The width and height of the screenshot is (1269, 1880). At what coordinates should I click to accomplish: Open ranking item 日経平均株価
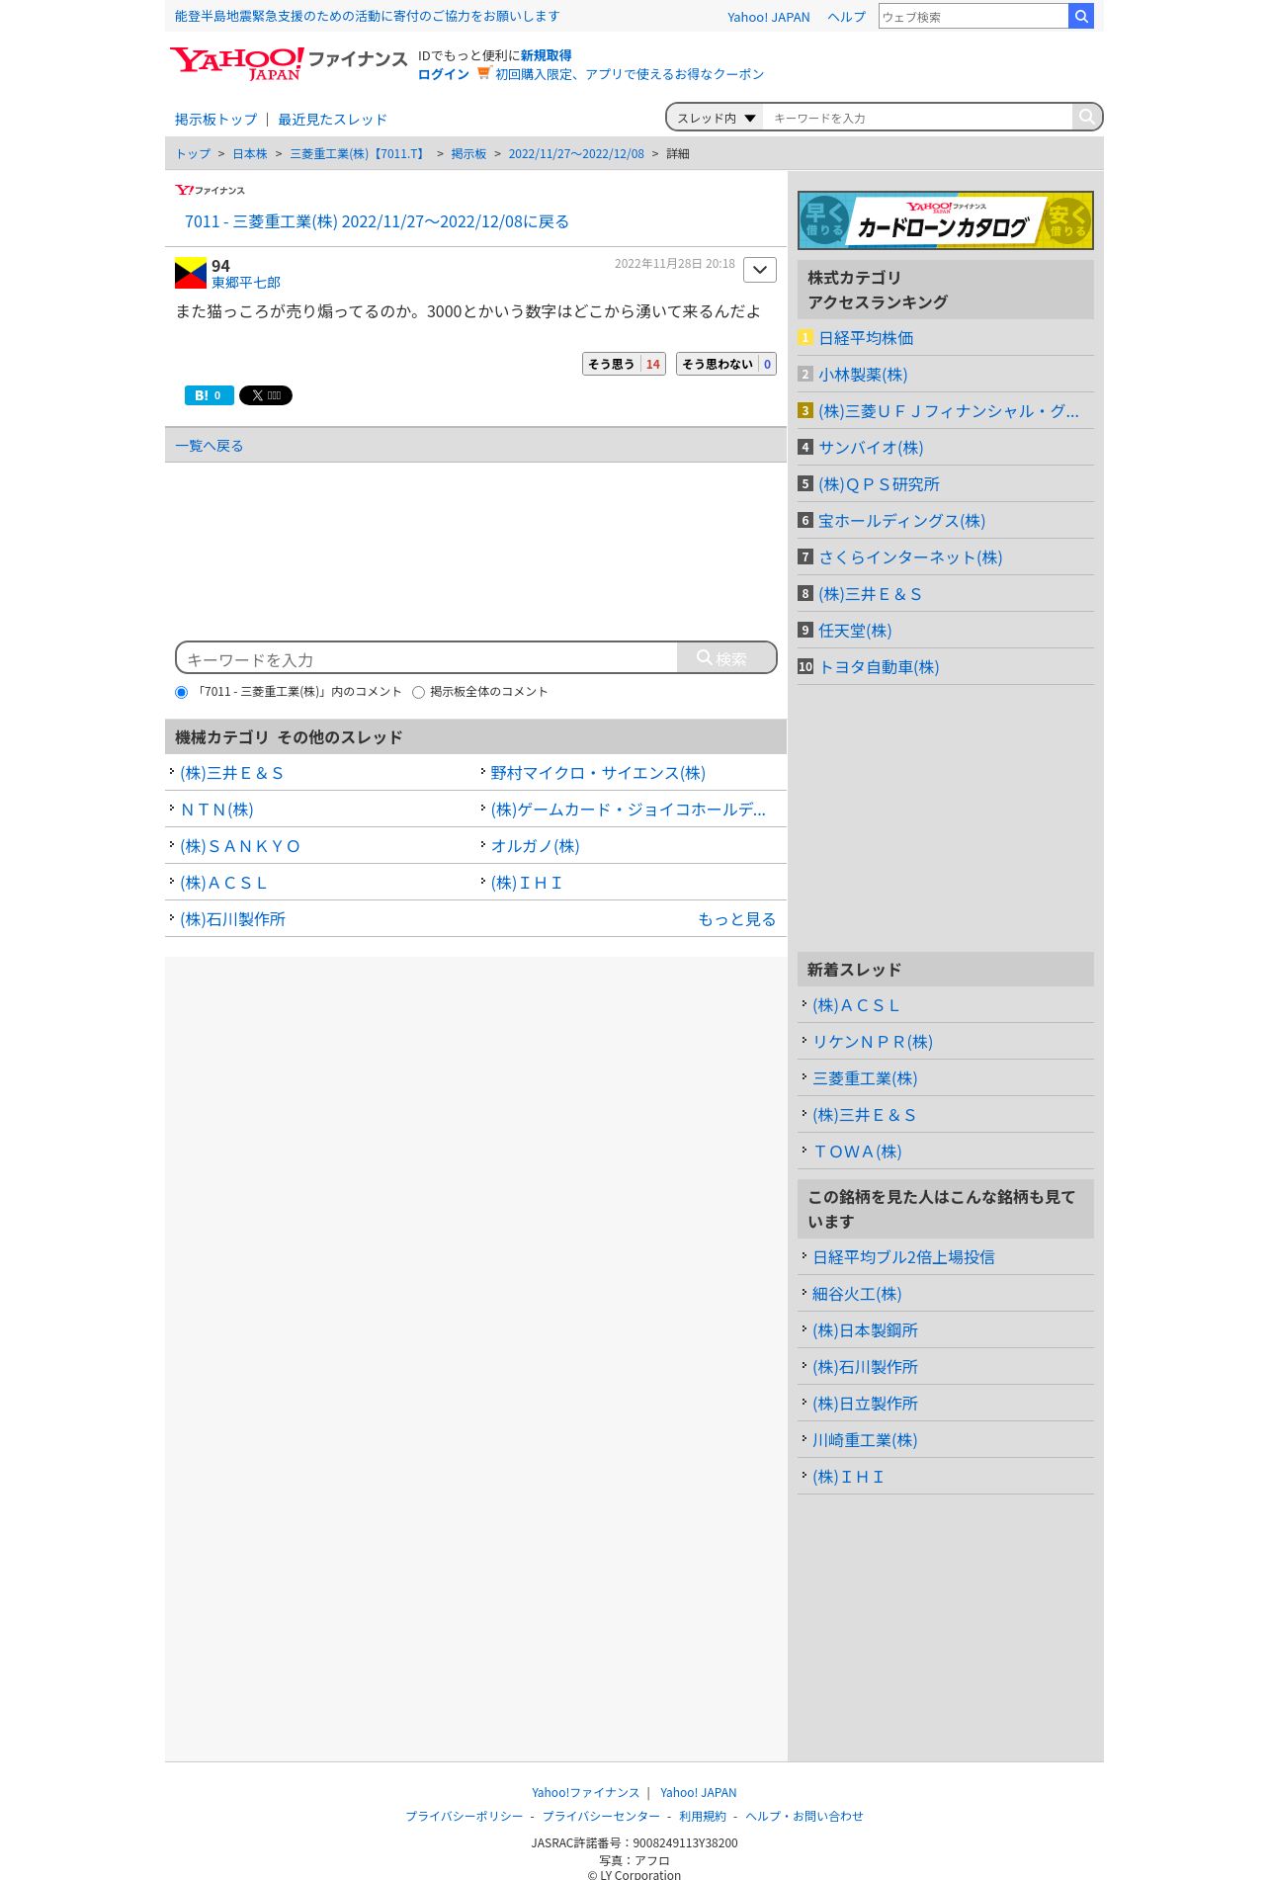click(x=866, y=338)
